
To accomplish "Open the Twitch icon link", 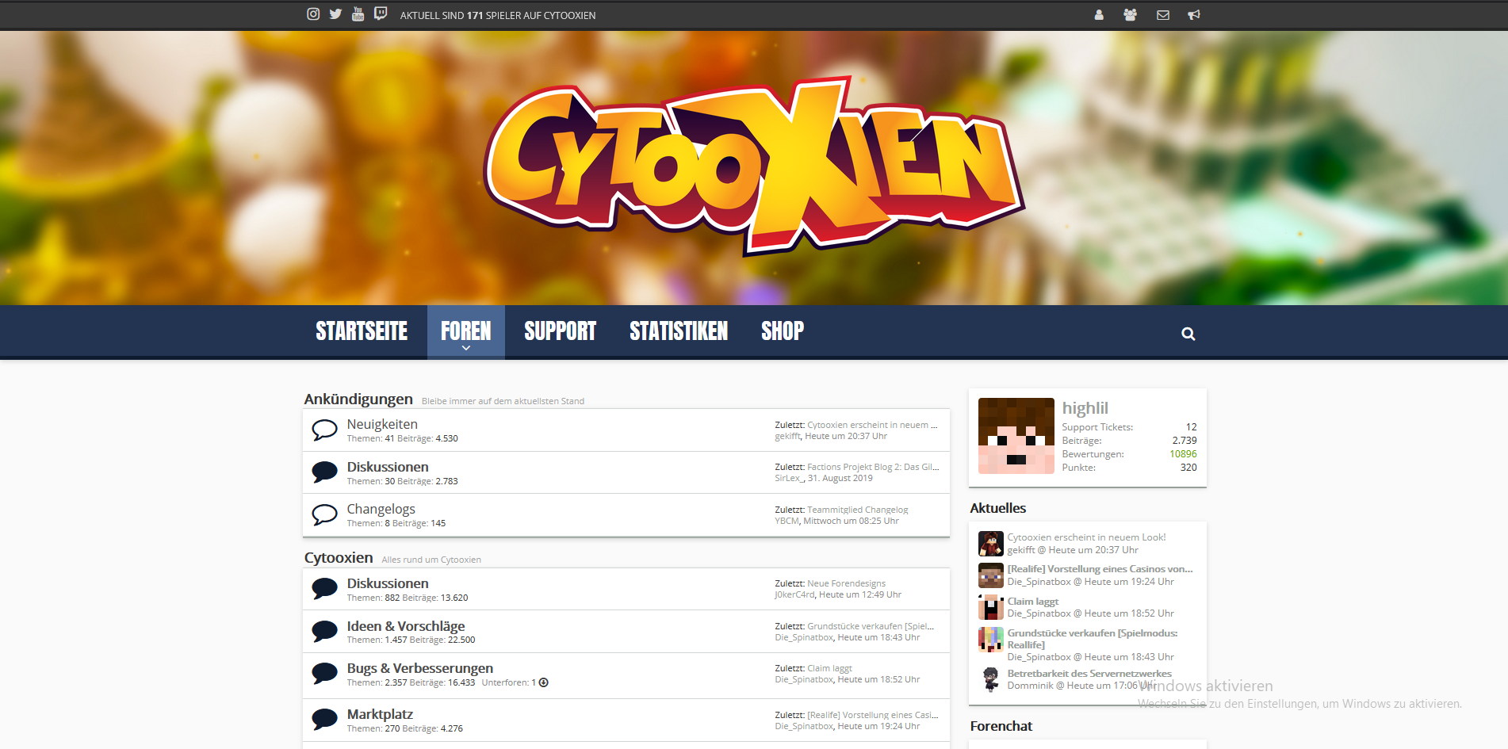I will 381,13.
